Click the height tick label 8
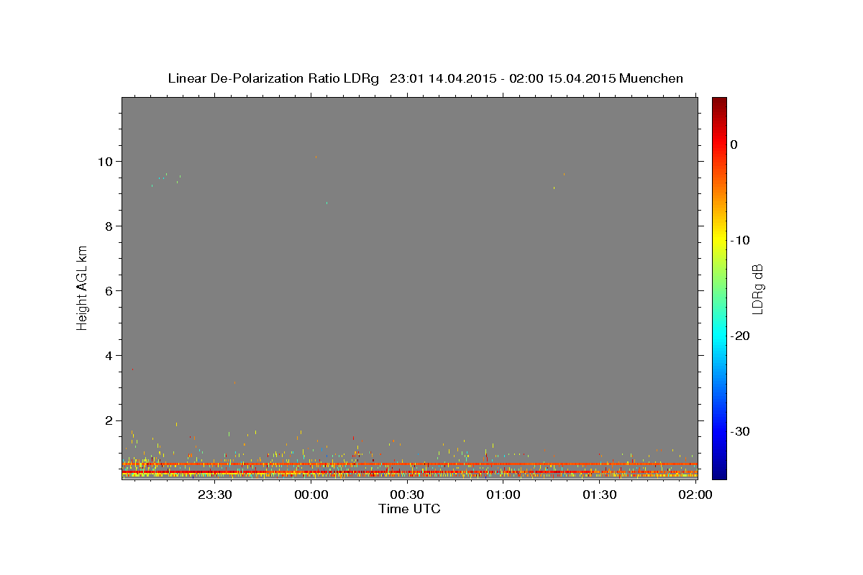The image size is (863, 575). pyautogui.click(x=108, y=226)
